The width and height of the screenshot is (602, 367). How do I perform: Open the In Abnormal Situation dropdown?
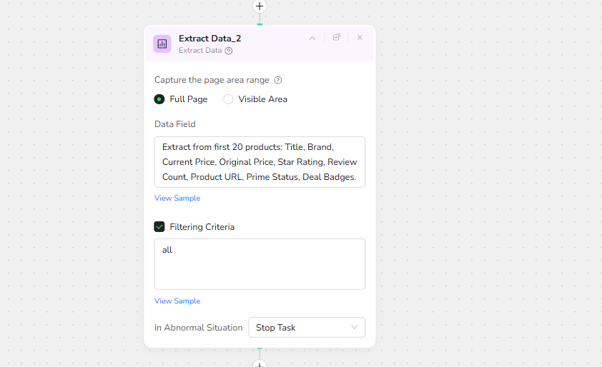pyautogui.click(x=307, y=328)
